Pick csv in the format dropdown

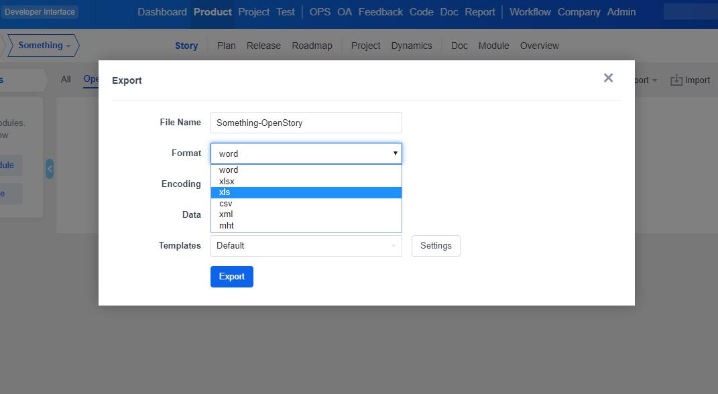click(x=306, y=204)
